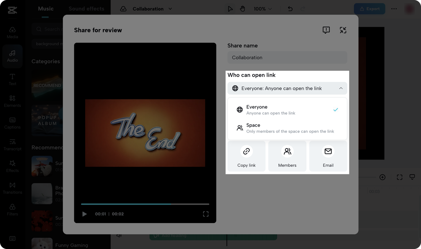Open the 100% zoom level dropdown
Viewport: 421px width, 249px height.
[x=263, y=9]
